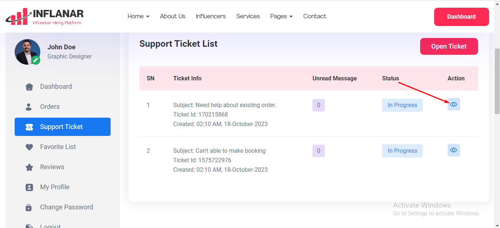Expand the Pages dropdown menu
The image size is (500, 228).
coord(281,16)
